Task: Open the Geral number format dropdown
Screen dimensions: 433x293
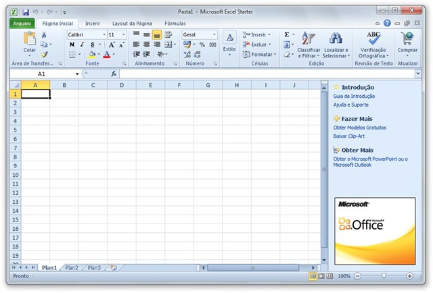Action: click(214, 34)
